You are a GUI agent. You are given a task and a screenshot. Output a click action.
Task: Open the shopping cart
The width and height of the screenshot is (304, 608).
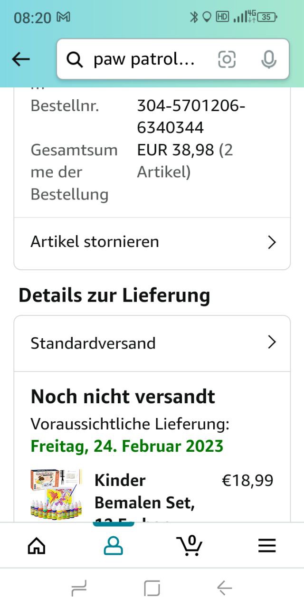(x=190, y=545)
